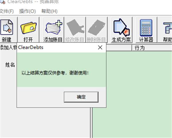
Task: Open the 帮助(H) menu
Action: coord(49,11)
